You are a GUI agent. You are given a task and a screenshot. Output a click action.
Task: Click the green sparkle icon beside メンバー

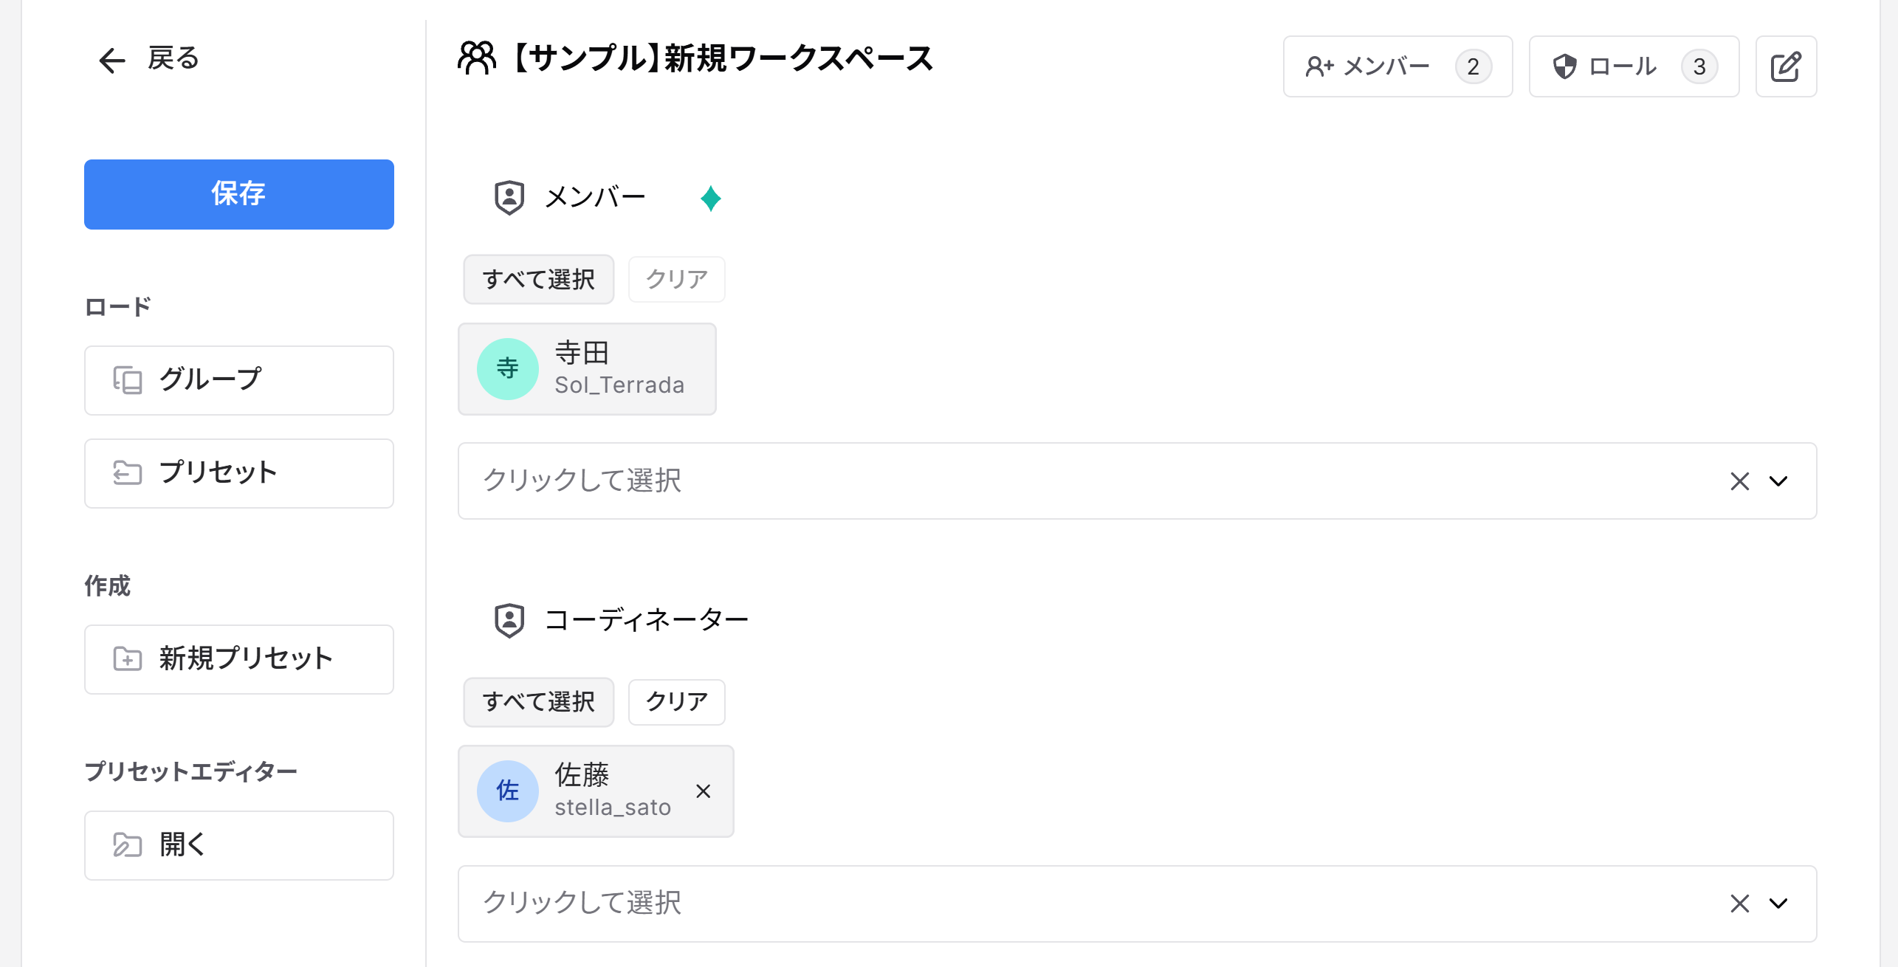point(710,199)
